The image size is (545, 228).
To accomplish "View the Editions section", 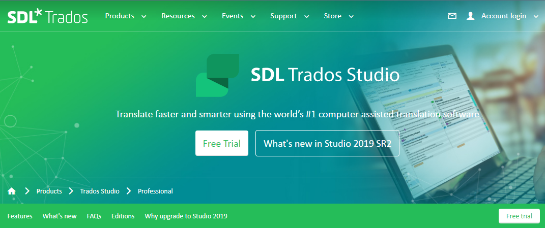I will [123, 216].
